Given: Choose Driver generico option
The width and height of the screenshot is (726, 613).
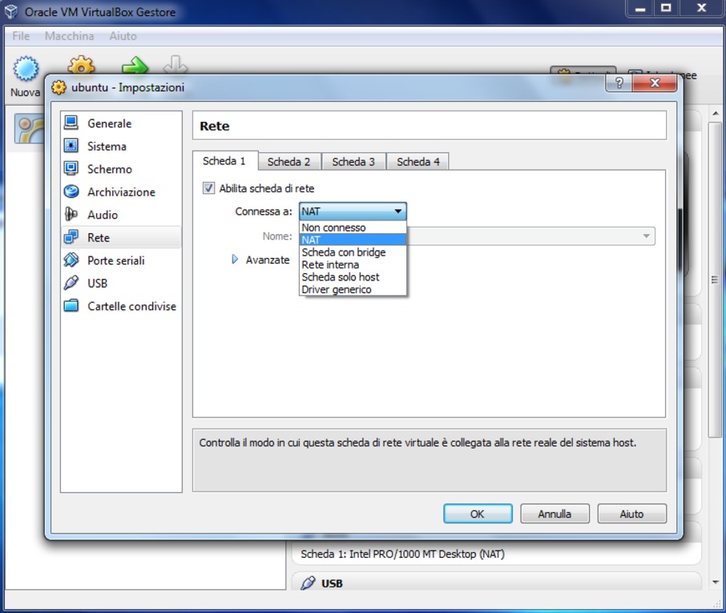Looking at the screenshot, I should pyautogui.click(x=353, y=289).
